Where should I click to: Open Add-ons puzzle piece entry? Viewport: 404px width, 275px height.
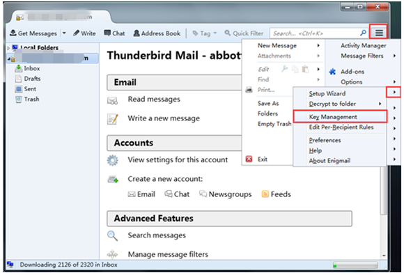(332, 72)
